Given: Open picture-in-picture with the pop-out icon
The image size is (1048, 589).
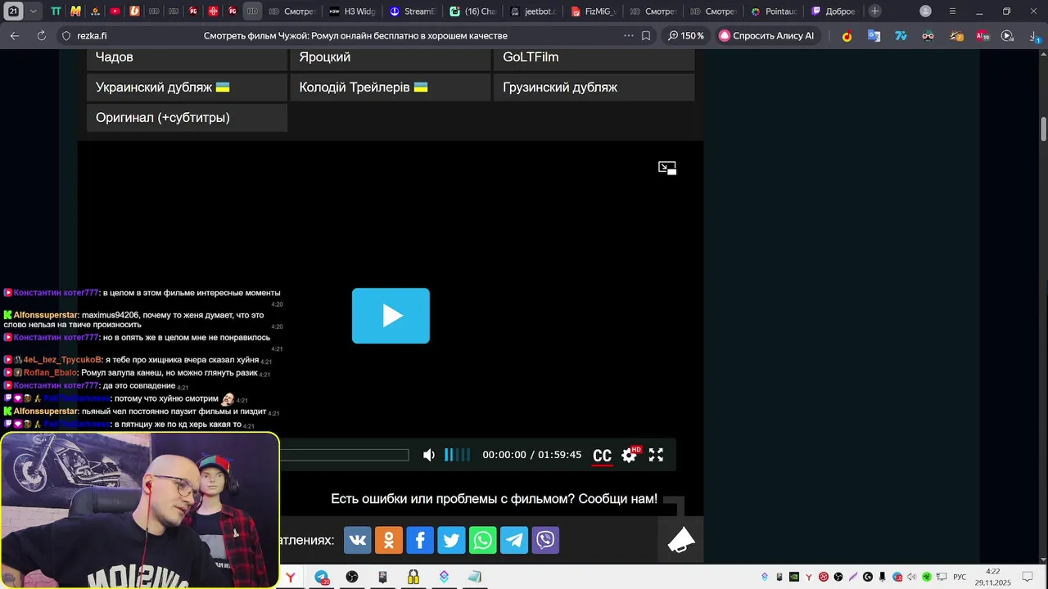Looking at the screenshot, I should (667, 168).
